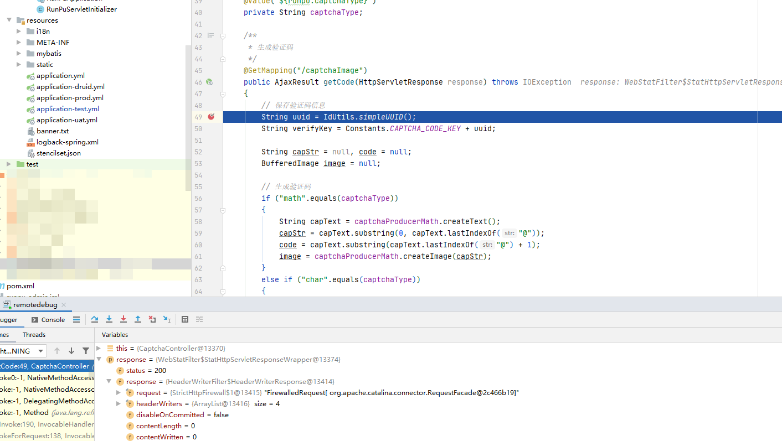The height and width of the screenshot is (441, 782).
Task: Click the Run to Cursor icon
Action: tap(167, 319)
